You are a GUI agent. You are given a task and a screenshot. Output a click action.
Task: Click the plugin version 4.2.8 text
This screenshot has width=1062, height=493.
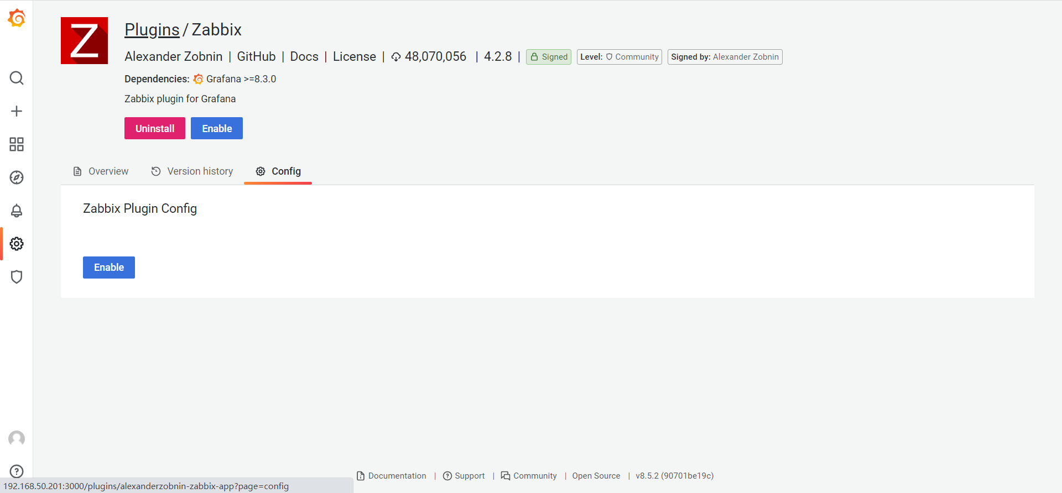(498, 57)
